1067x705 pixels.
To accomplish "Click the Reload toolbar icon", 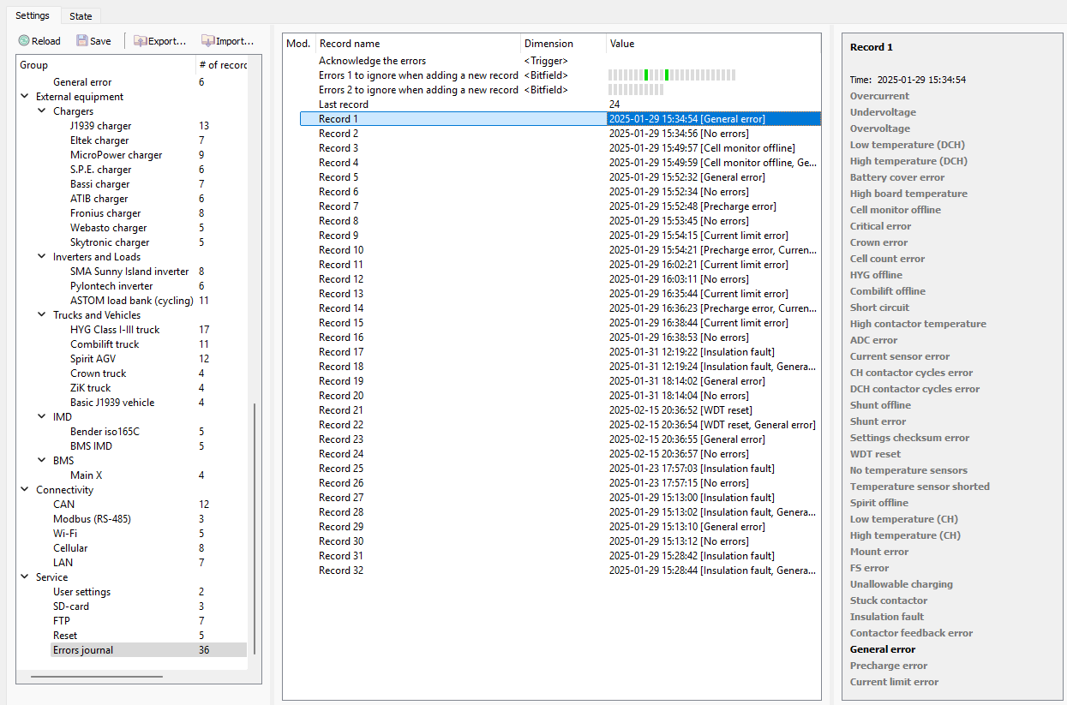I will coord(24,41).
